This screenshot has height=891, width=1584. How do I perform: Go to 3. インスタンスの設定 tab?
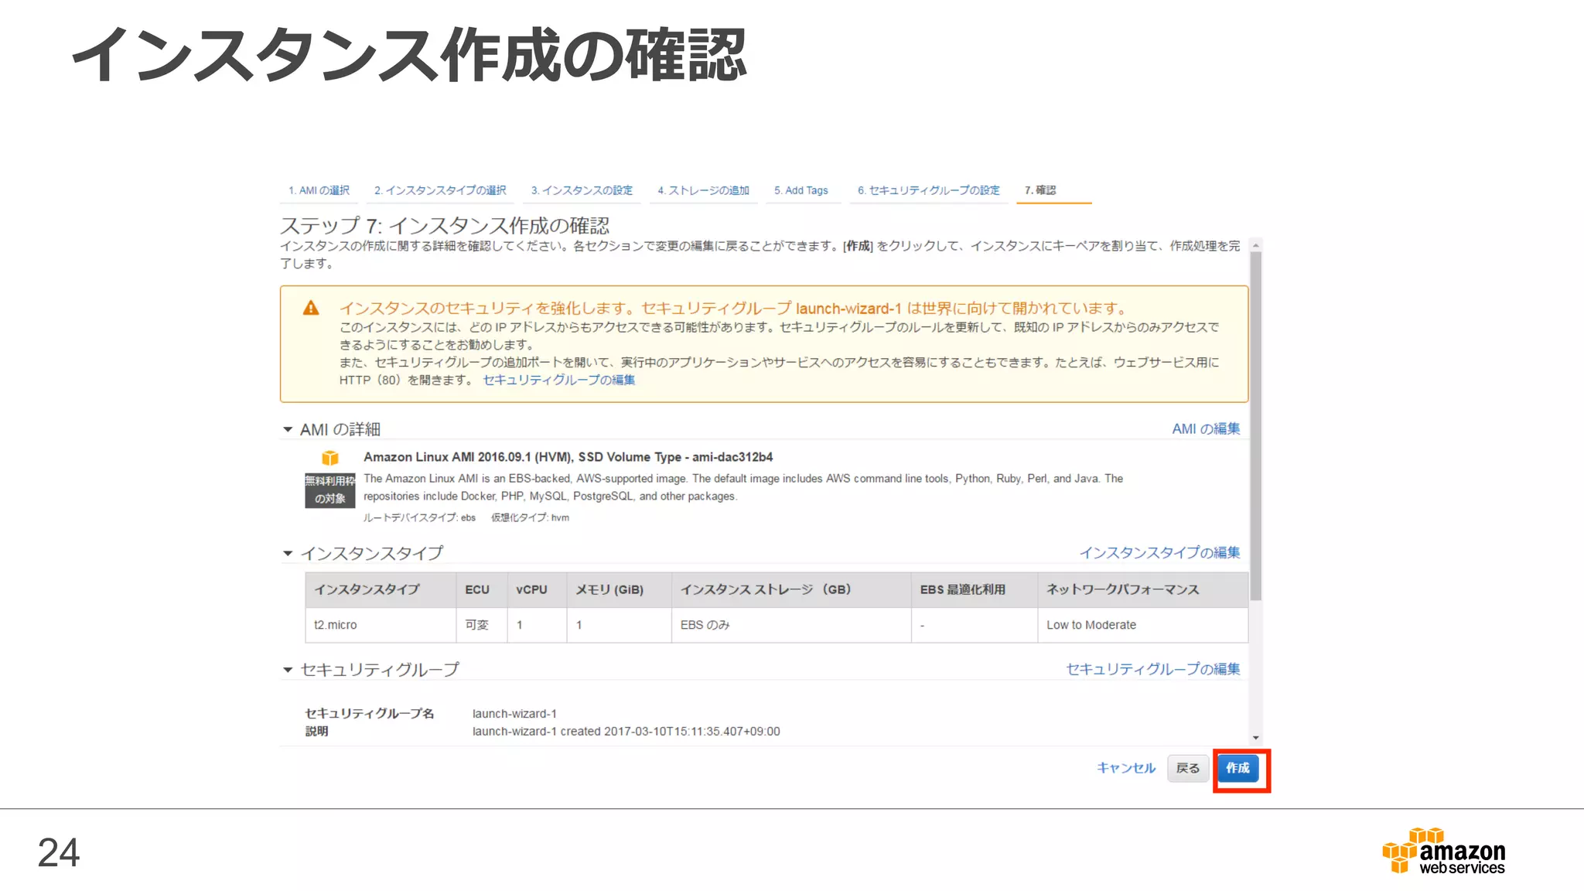pyautogui.click(x=582, y=190)
